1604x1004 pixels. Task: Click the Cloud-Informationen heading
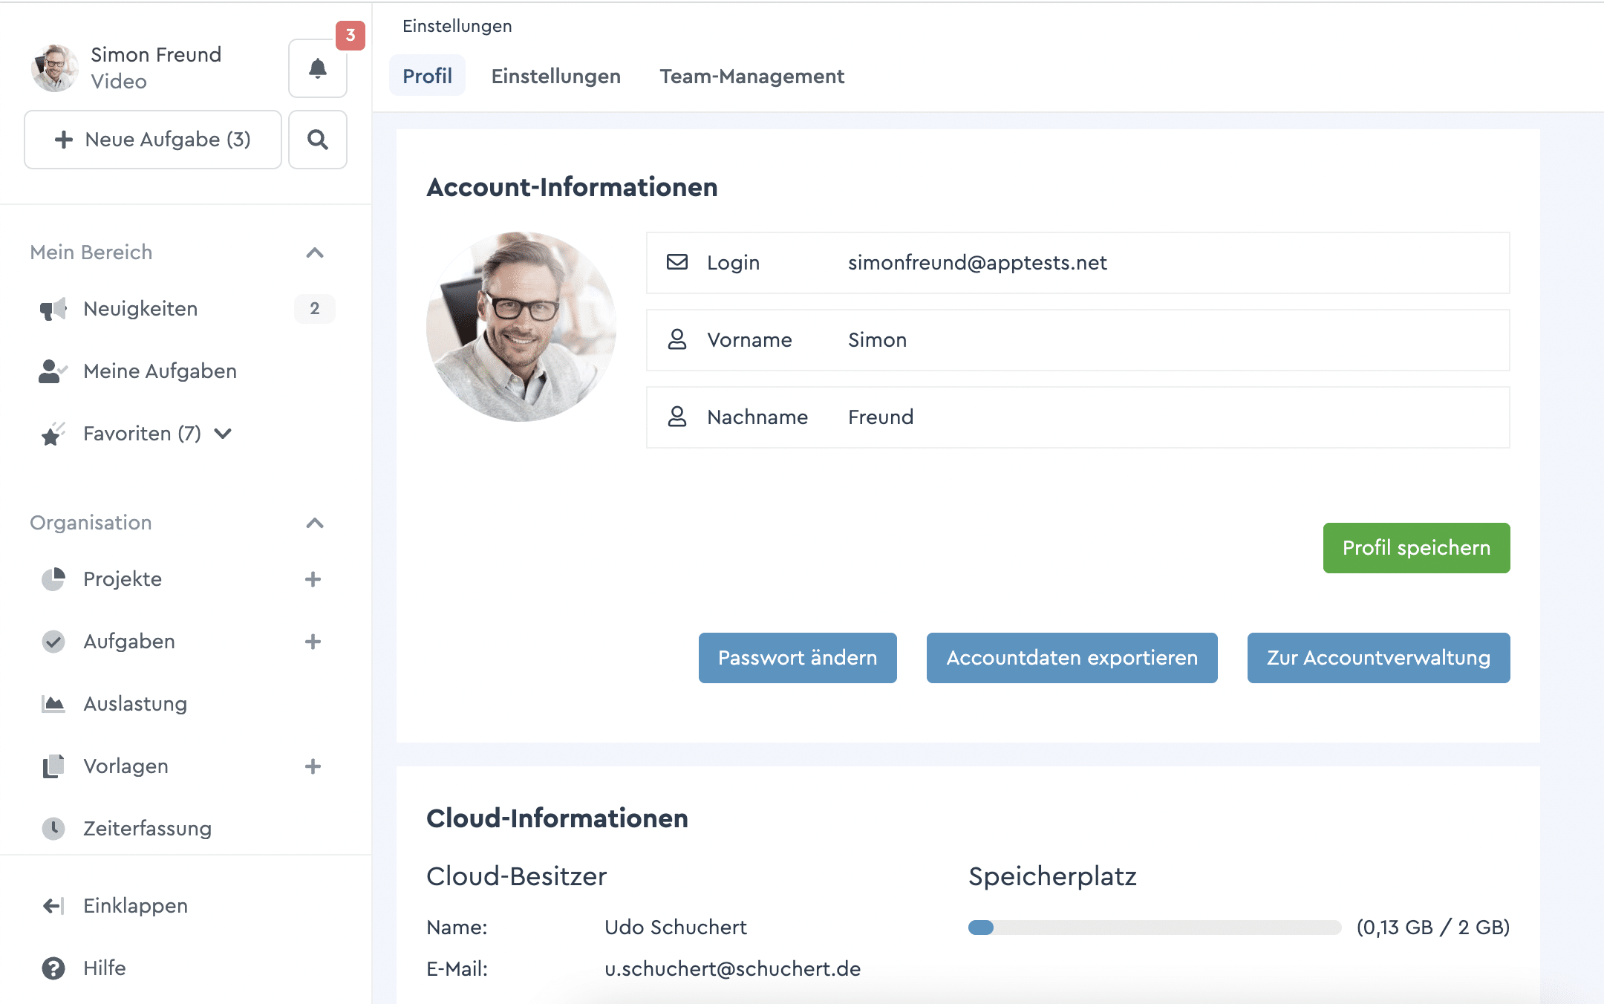click(x=557, y=818)
